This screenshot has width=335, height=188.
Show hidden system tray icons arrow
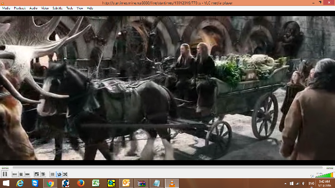tap(285, 184)
